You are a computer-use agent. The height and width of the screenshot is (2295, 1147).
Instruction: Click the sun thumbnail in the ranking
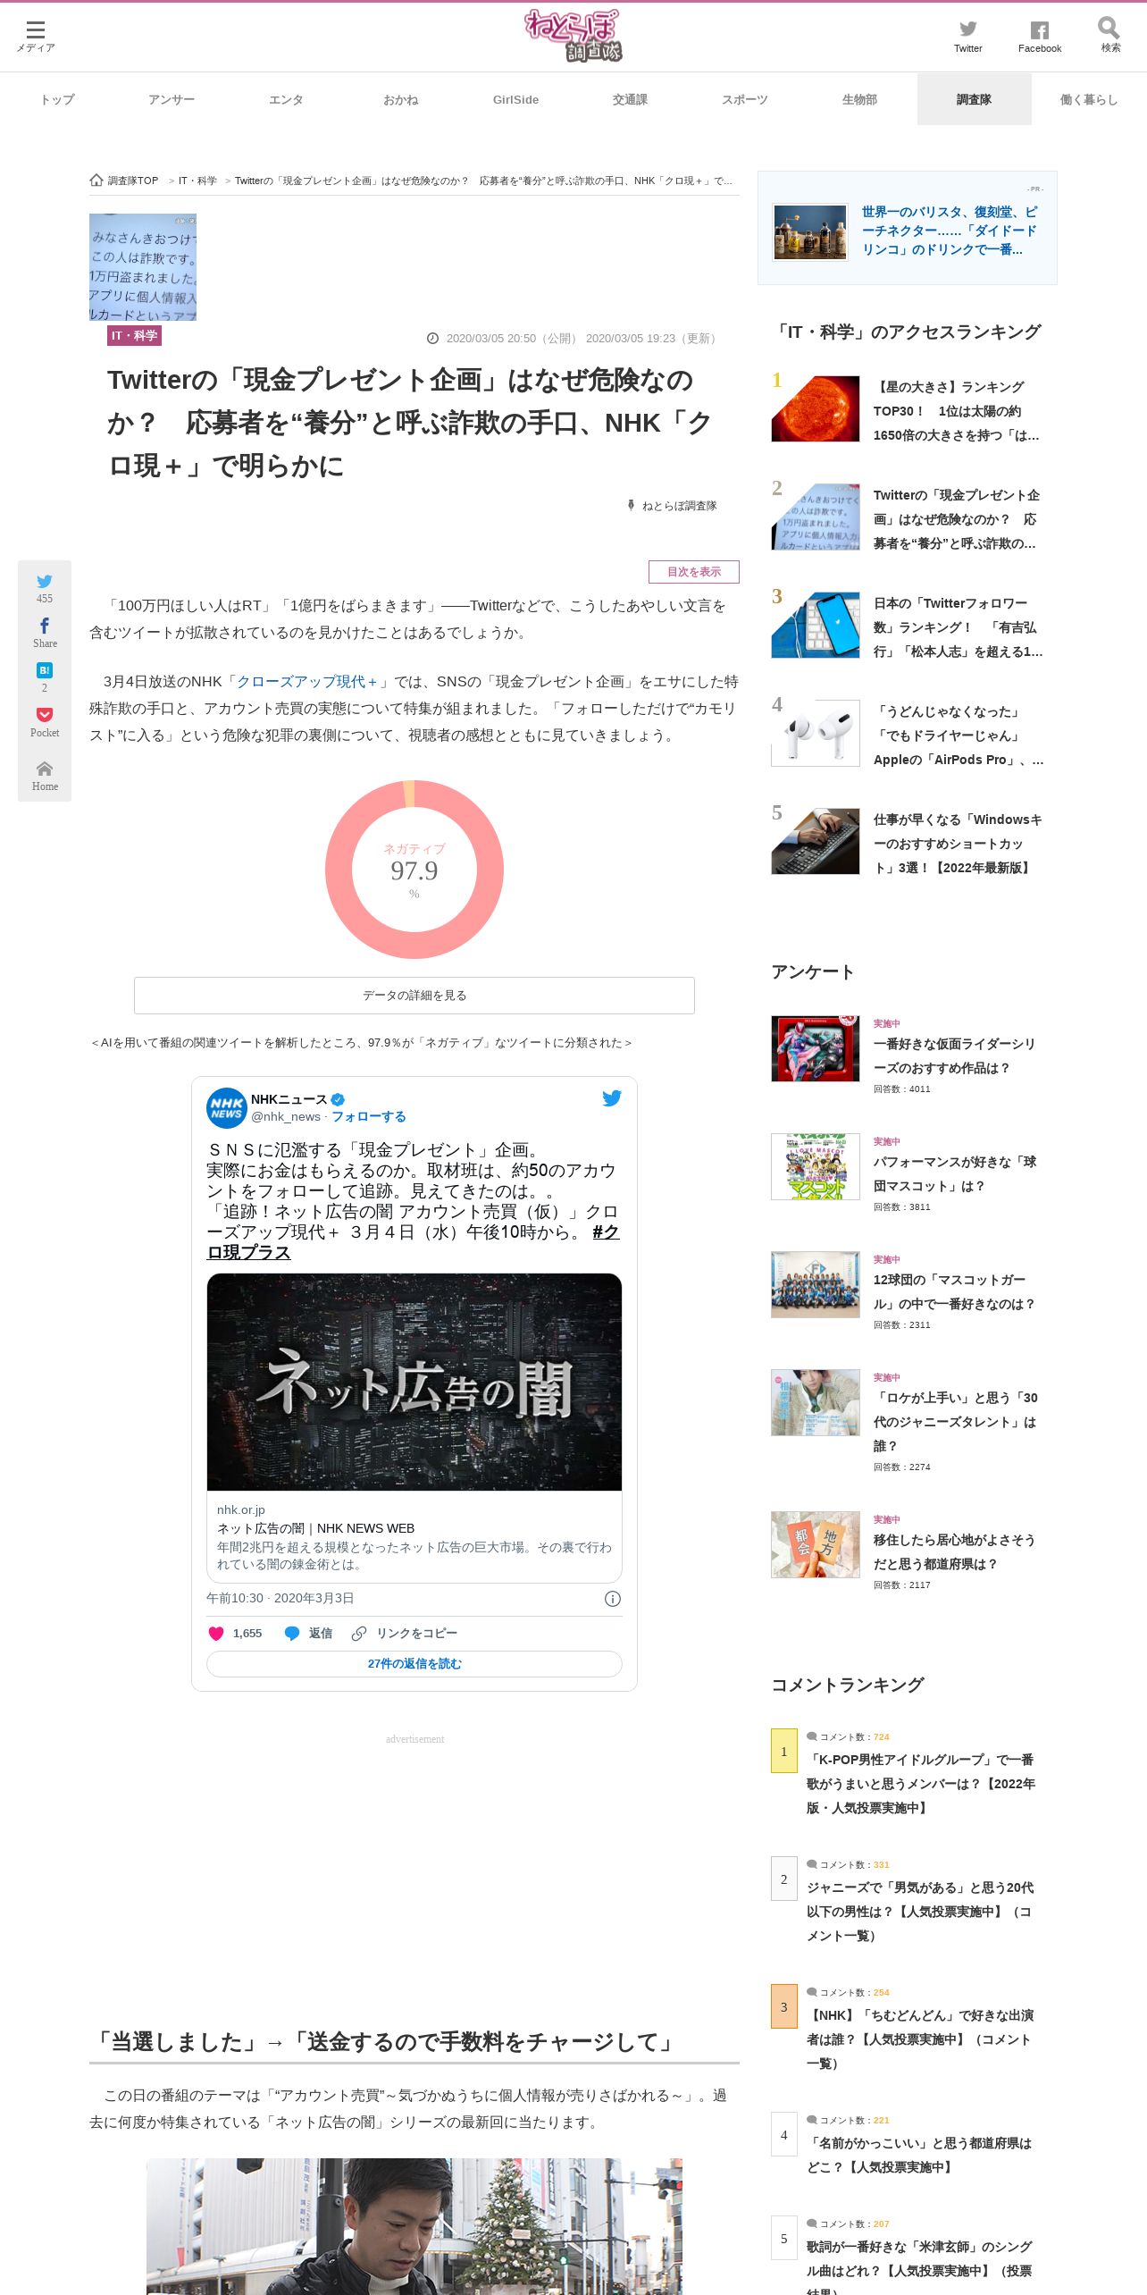(x=816, y=408)
